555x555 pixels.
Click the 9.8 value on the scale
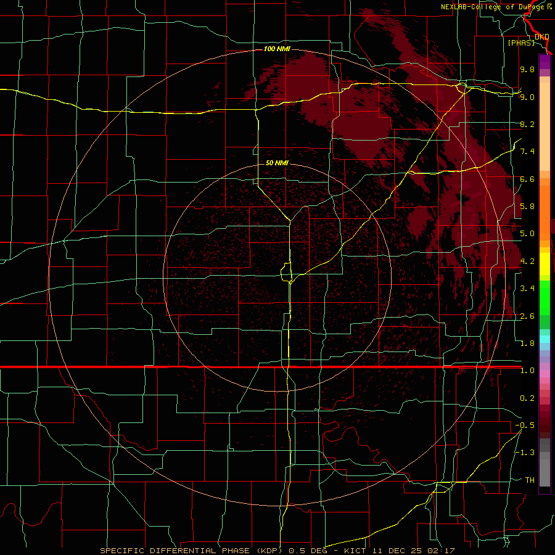[527, 69]
